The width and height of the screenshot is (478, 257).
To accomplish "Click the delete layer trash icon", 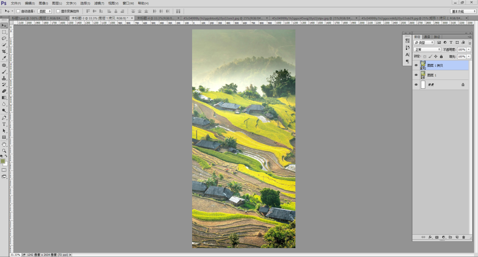I will (x=464, y=237).
